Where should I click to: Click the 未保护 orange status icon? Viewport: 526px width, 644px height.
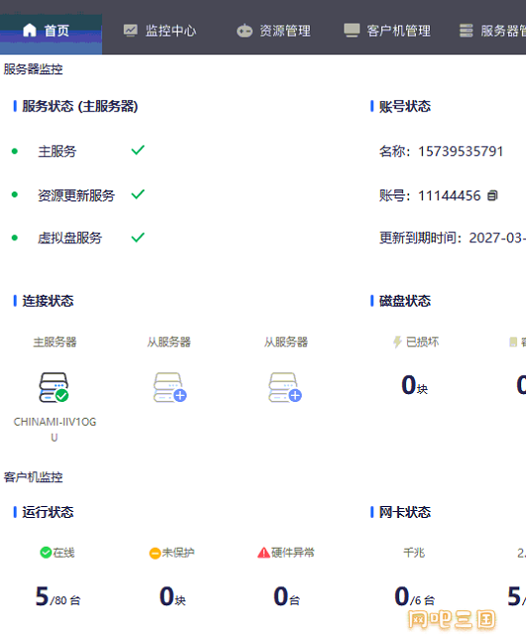(155, 554)
